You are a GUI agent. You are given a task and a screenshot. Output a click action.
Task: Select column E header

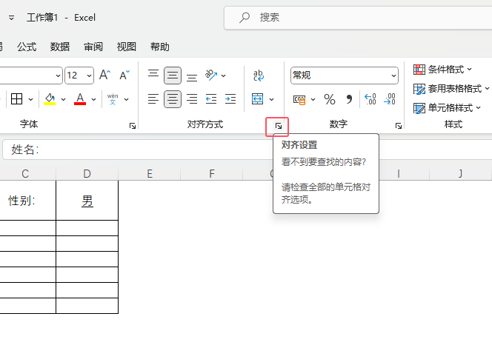click(x=150, y=173)
